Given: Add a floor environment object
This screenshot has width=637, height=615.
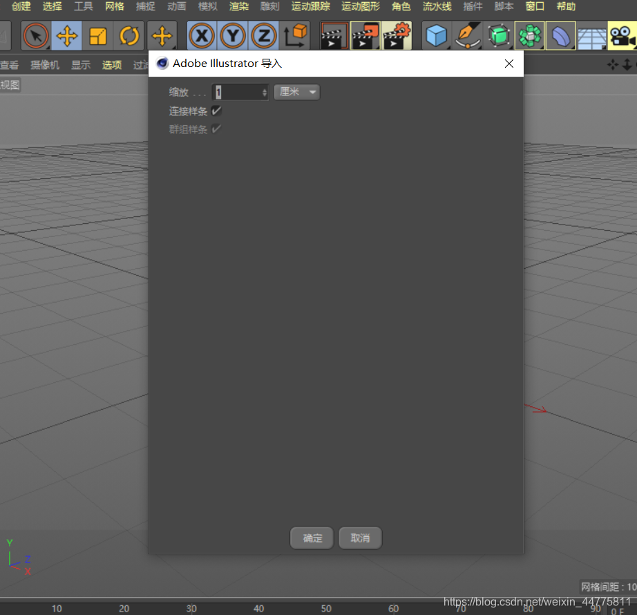Looking at the screenshot, I should point(591,37).
